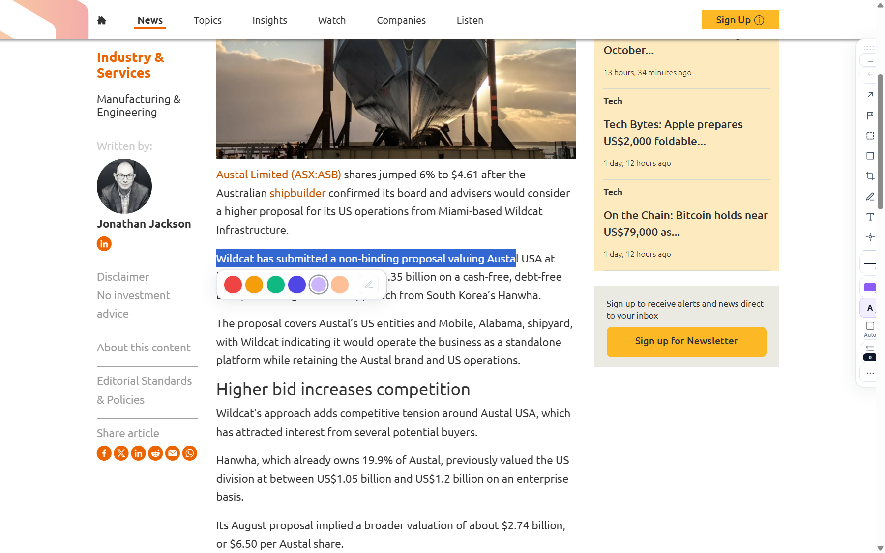885x553 pixels.
Task: Click scrollbar up arrow
Action: [880, 5]
